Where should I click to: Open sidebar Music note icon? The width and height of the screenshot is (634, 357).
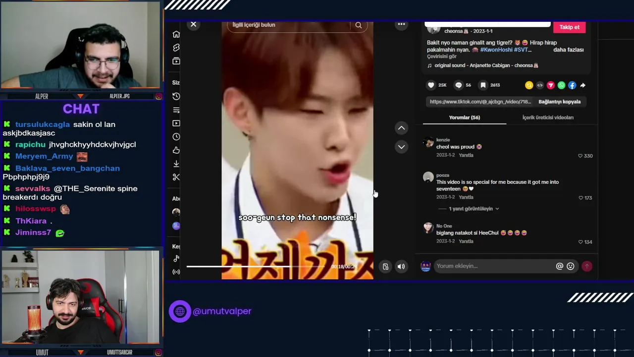(x=176, y=258)
